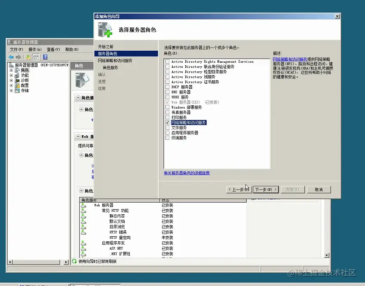This screenshot has width=365, height=286.
Task: Click the 配置 node icon in tree
Action: point(17,85)
